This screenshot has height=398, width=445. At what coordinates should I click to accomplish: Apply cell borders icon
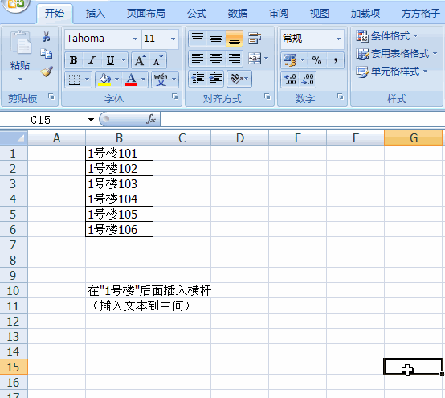75,80
